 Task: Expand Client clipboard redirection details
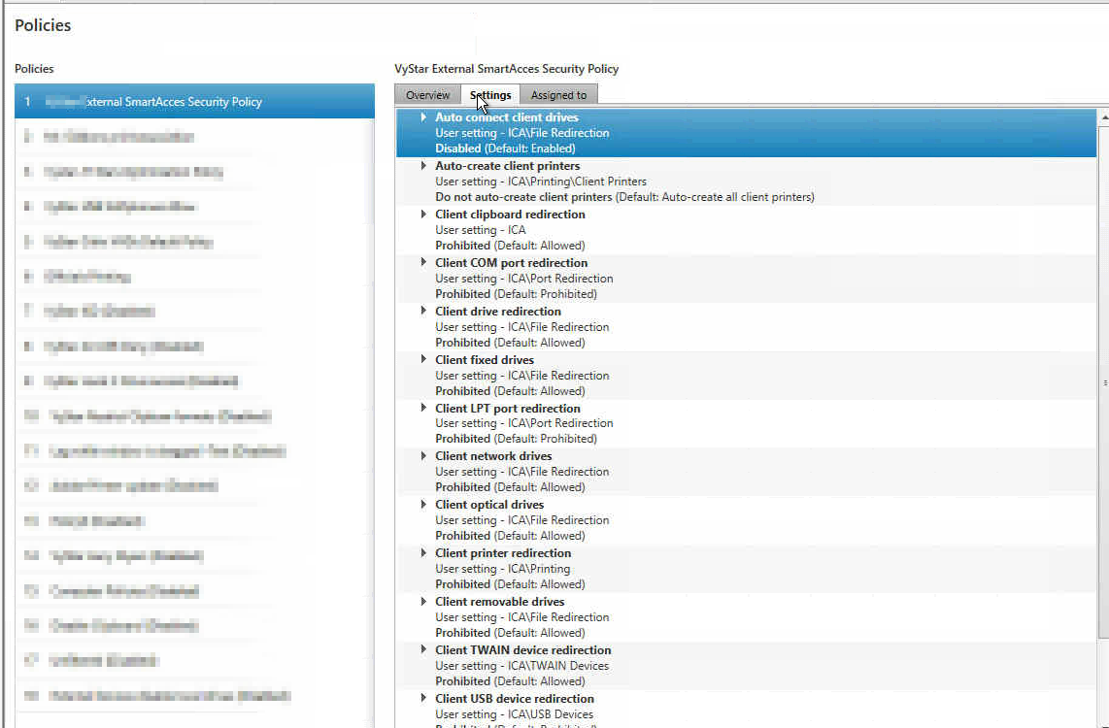[x=423, y=215]
